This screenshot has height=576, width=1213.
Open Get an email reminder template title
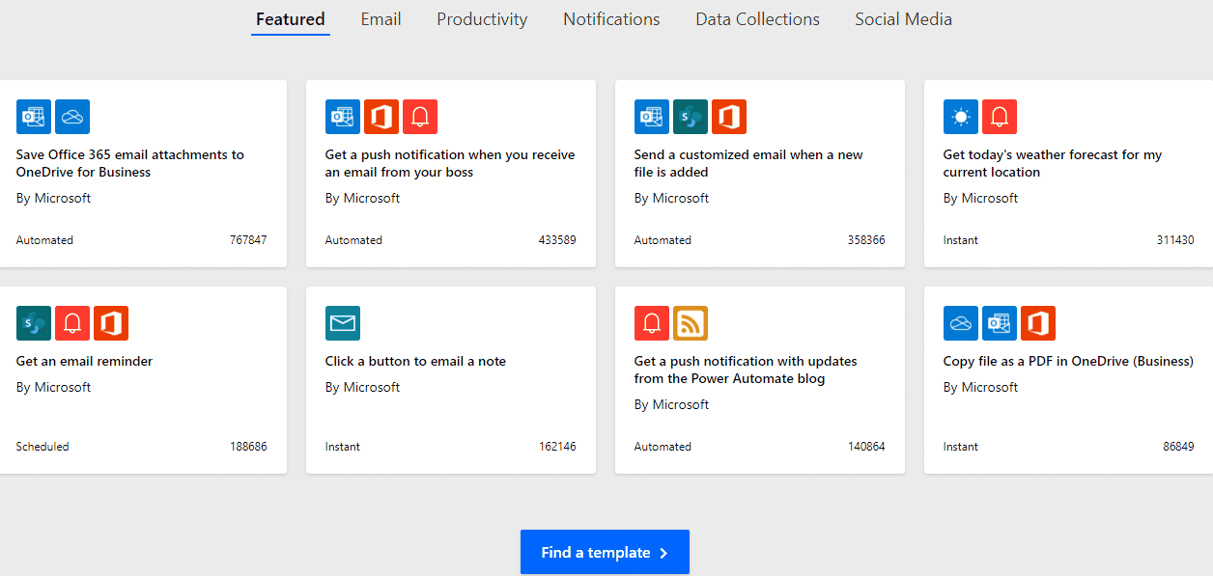click(84, 361)
